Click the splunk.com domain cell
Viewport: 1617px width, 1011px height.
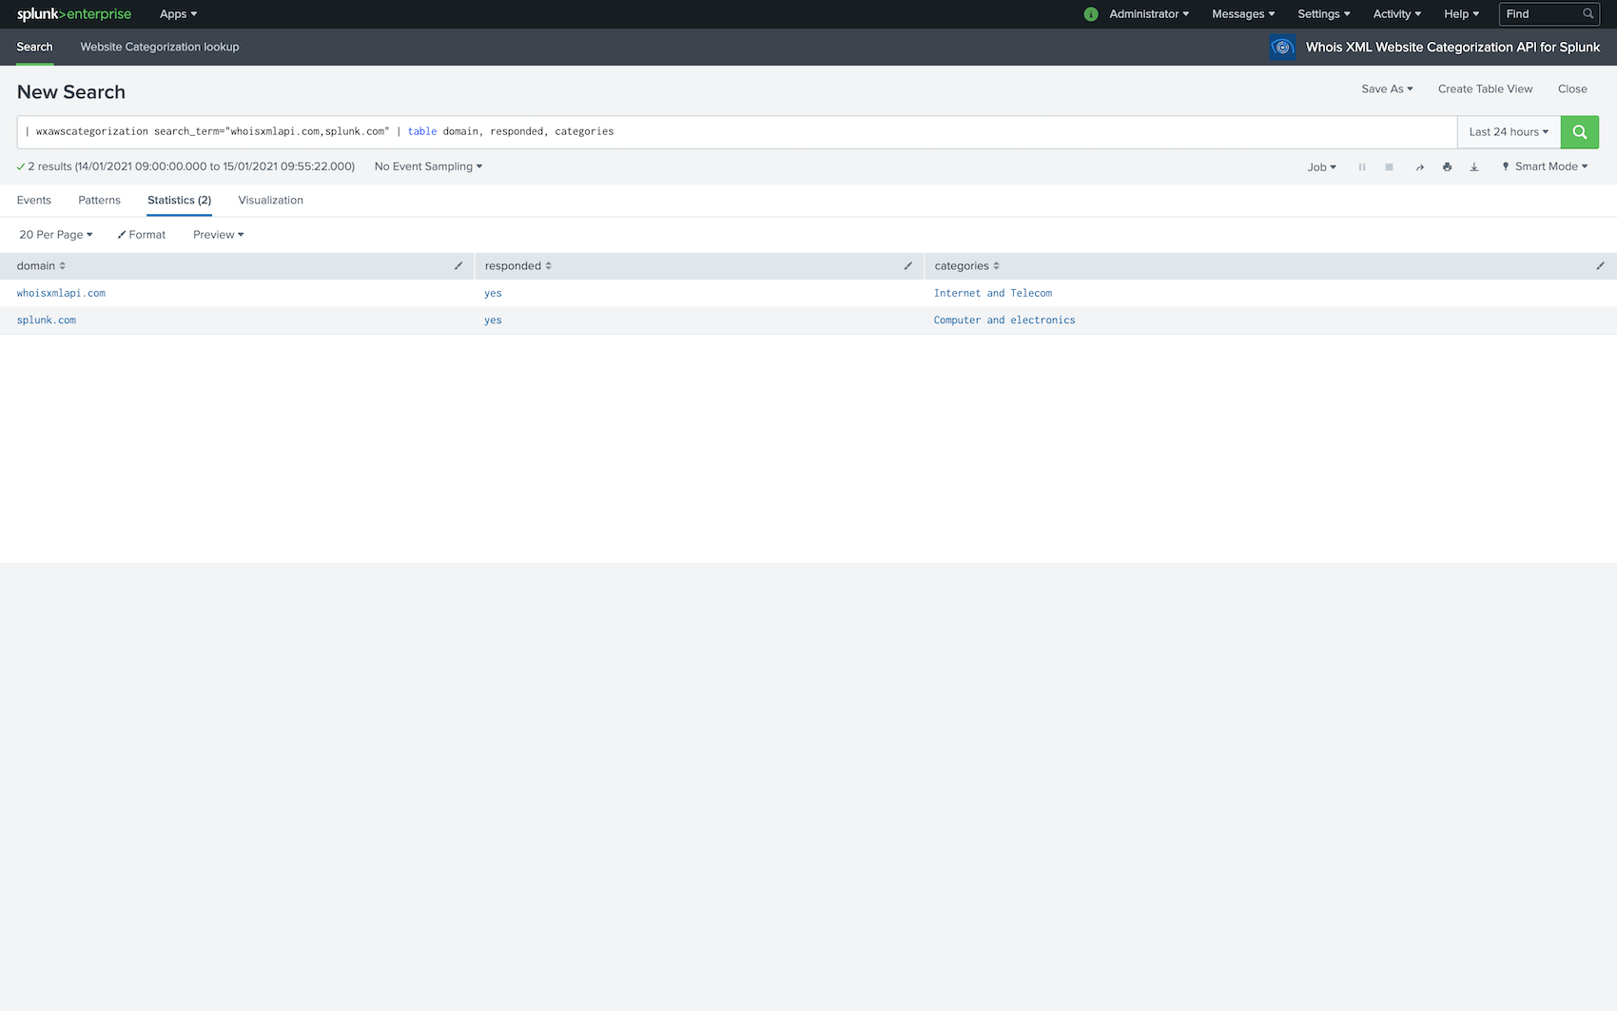point(47,320)
